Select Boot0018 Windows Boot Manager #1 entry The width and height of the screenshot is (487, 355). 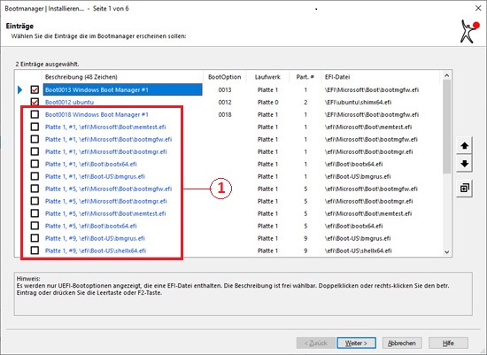[x=97, y=114]
